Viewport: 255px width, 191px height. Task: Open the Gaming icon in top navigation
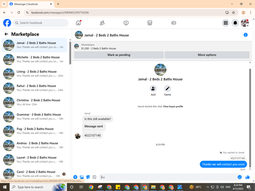173,23
